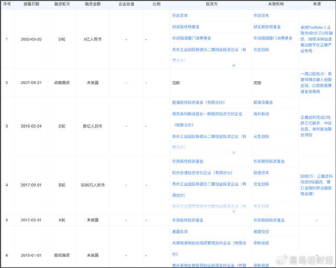Select the date cell 2017-03-31
Screen dimensions: 336x268
click(31, 220)
